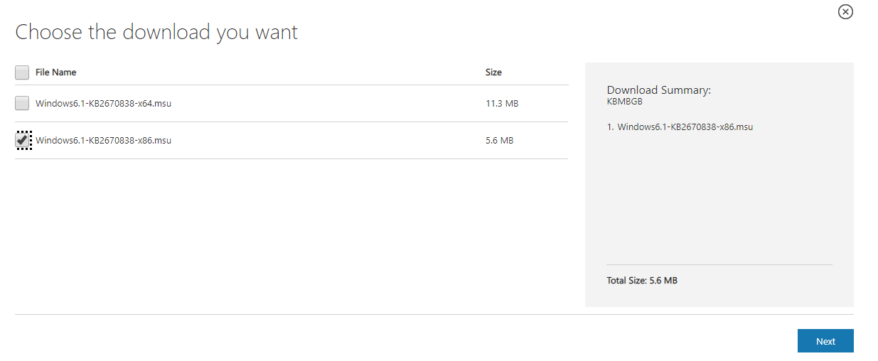
Task: Click blank space in the x86 file row
Action: 327,141
